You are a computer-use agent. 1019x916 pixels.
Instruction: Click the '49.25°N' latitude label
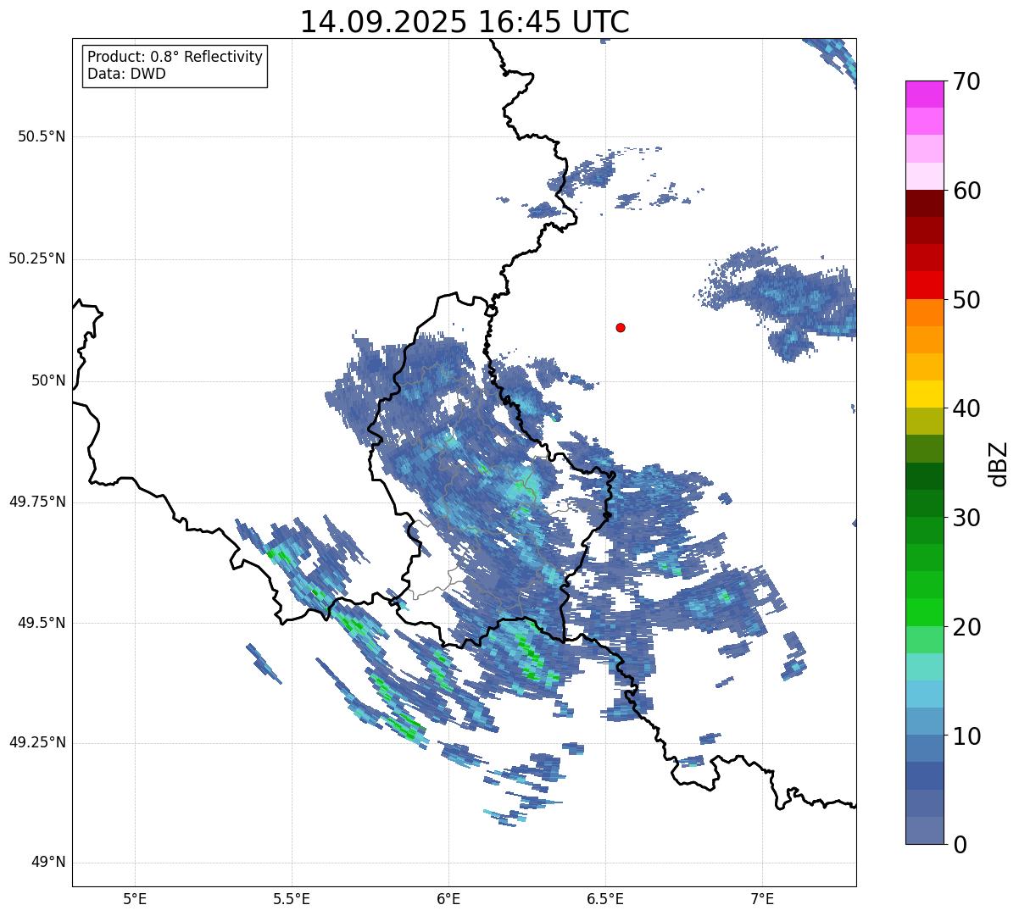point(36,742)
